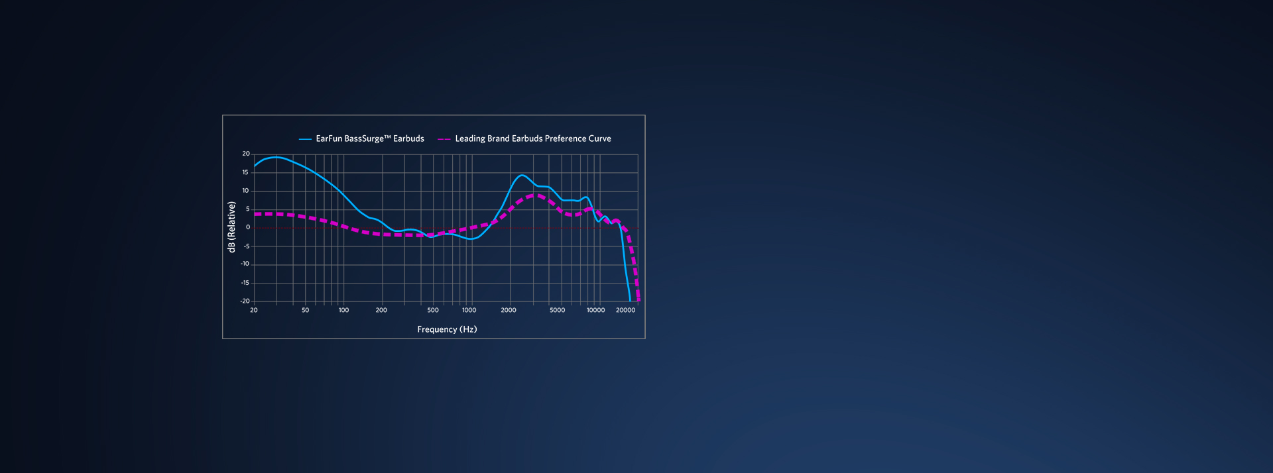The width and height of the screenshot is (1273, 473).
Task: Select the blue line swatch in the legend
Action: point(305,139)
